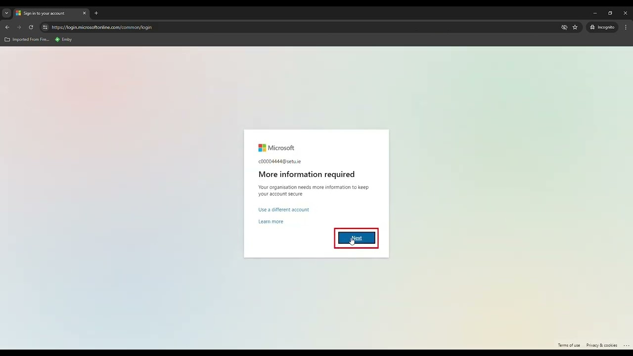Open the Use a different account link

pyautogui.click(x=283, y=210)
